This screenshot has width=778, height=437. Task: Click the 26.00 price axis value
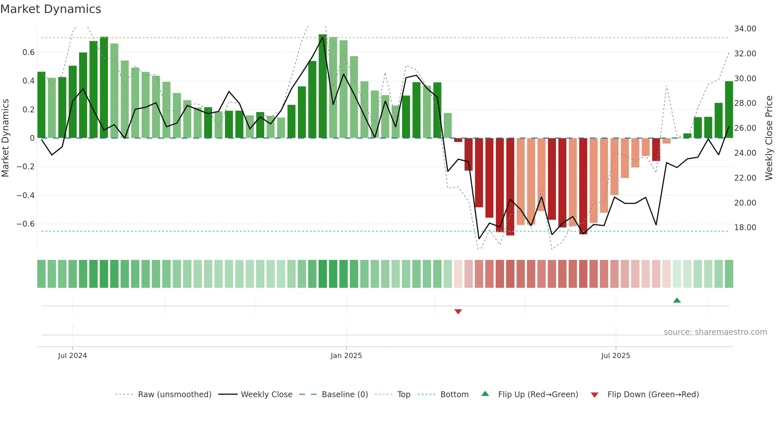pos(745,128)
